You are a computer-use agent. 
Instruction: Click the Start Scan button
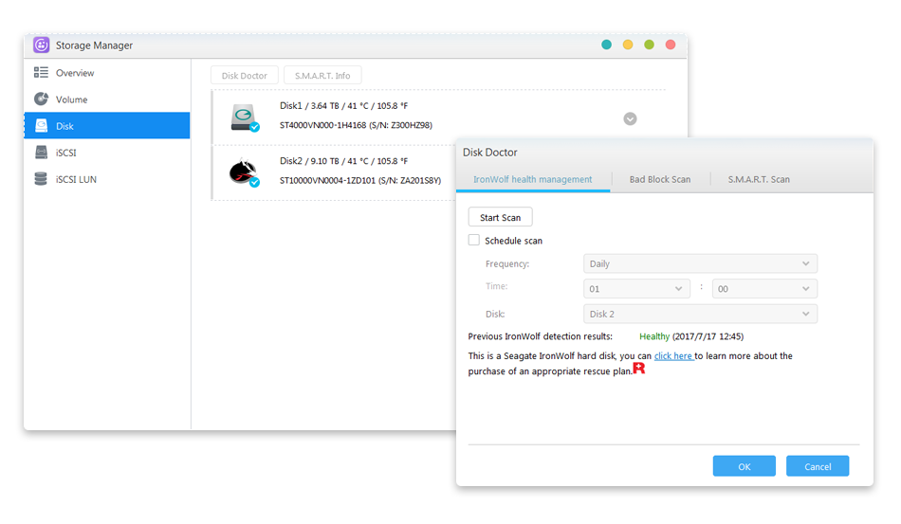click(500, 217)
